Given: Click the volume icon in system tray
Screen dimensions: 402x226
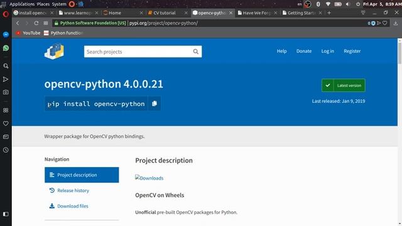Looking at the screenshot, I should [348, 4].
